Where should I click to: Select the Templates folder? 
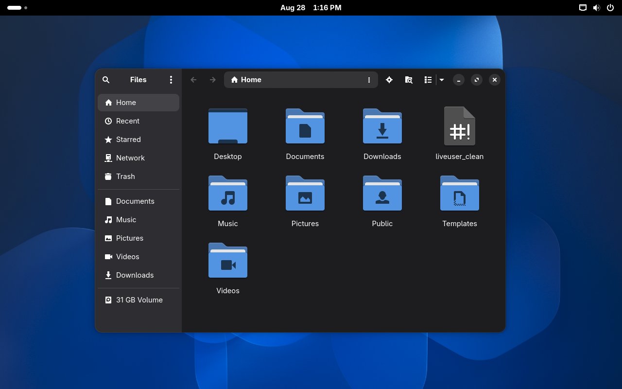point(460,194)
